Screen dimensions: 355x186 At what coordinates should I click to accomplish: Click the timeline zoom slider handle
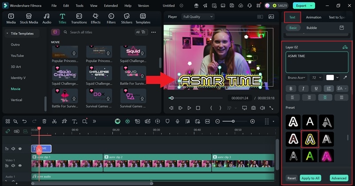pyautogui.click(x=233, y=121)
